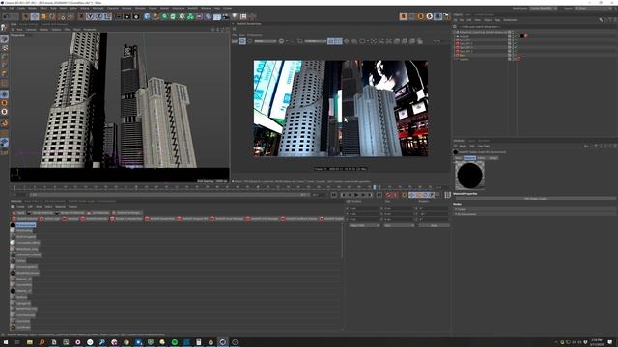Open the Size mode dropdown
Screen dimensions: 618x347
click(x=399, y=225)
